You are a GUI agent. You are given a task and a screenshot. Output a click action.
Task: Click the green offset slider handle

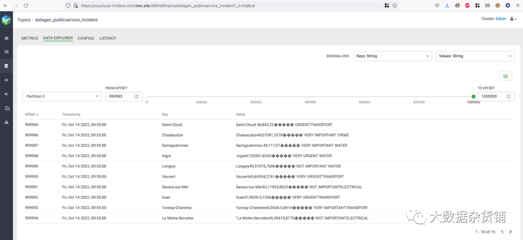click(x=473, y=96)
